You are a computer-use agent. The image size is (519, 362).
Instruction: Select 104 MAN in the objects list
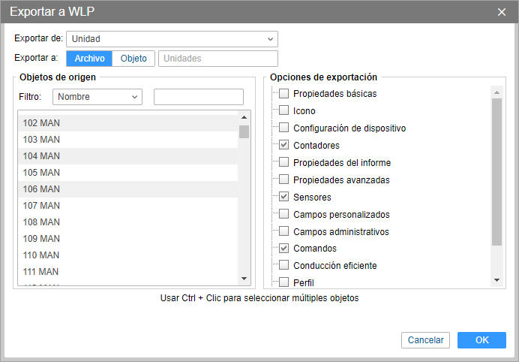[x=41, y=156]
